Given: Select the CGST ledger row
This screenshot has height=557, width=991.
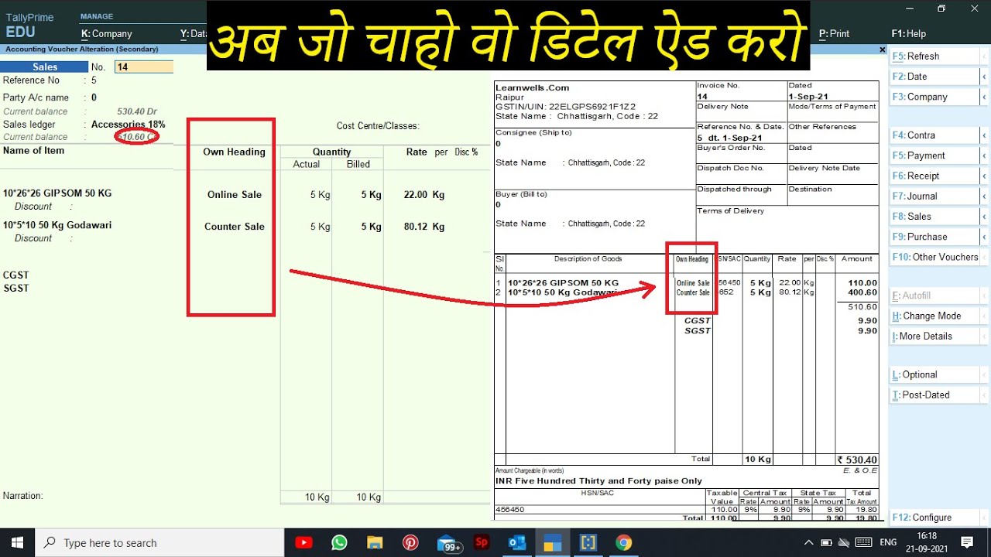Looking at the screenshot, I should [x=16, y=275].
